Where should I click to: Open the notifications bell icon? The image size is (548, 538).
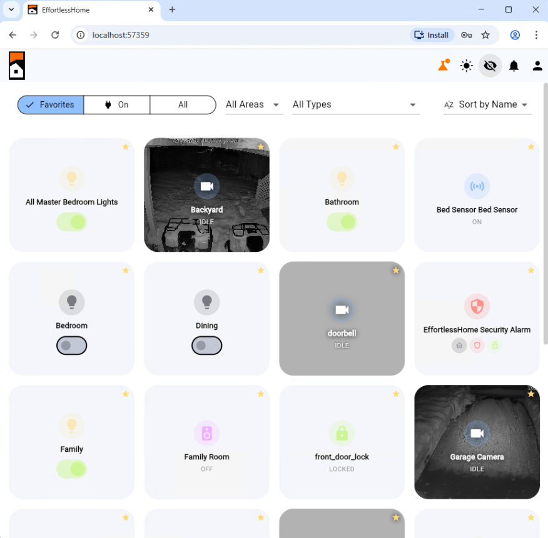click(514, 66)
